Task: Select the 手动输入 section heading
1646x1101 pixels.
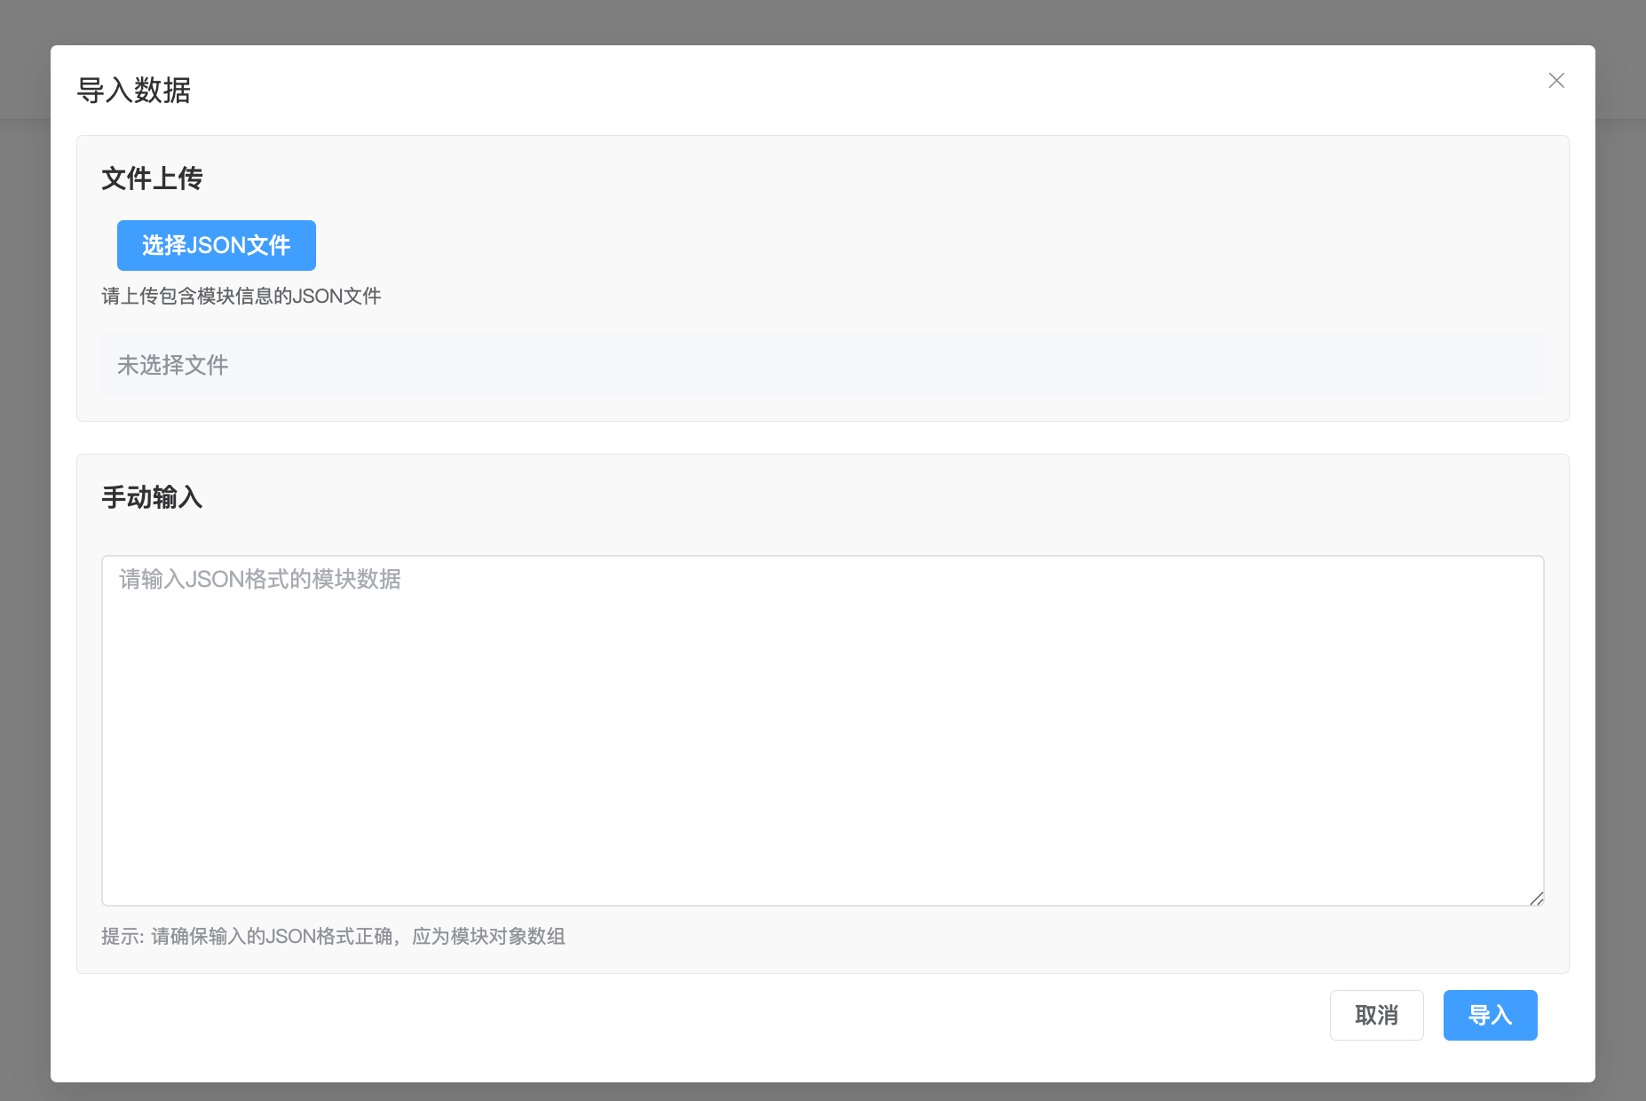Action: click(152, 497)
